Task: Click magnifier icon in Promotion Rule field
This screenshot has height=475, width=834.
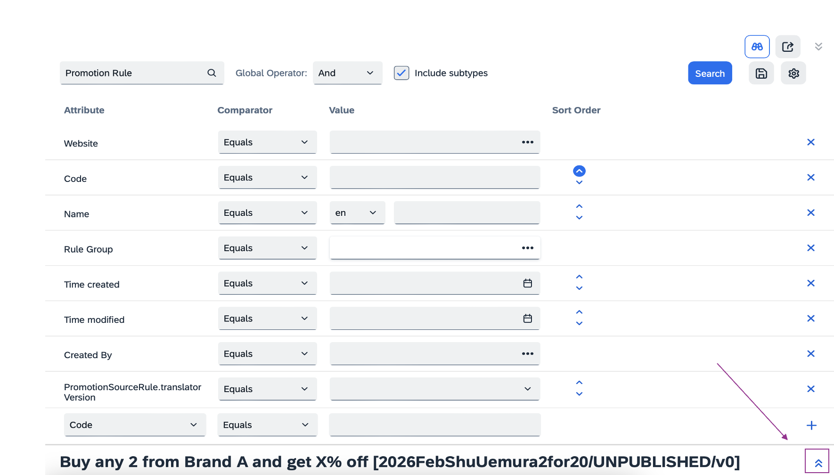Action: click(212, 73)
